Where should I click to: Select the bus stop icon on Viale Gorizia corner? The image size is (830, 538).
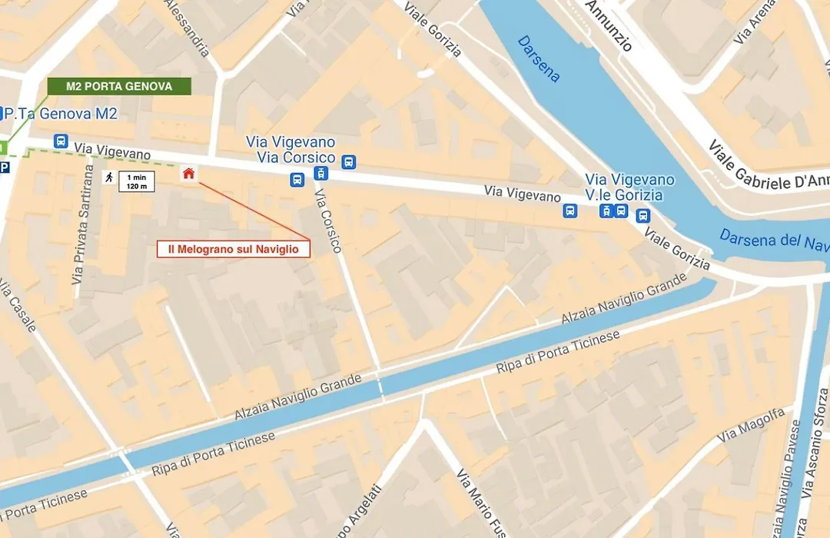point(642,215)
